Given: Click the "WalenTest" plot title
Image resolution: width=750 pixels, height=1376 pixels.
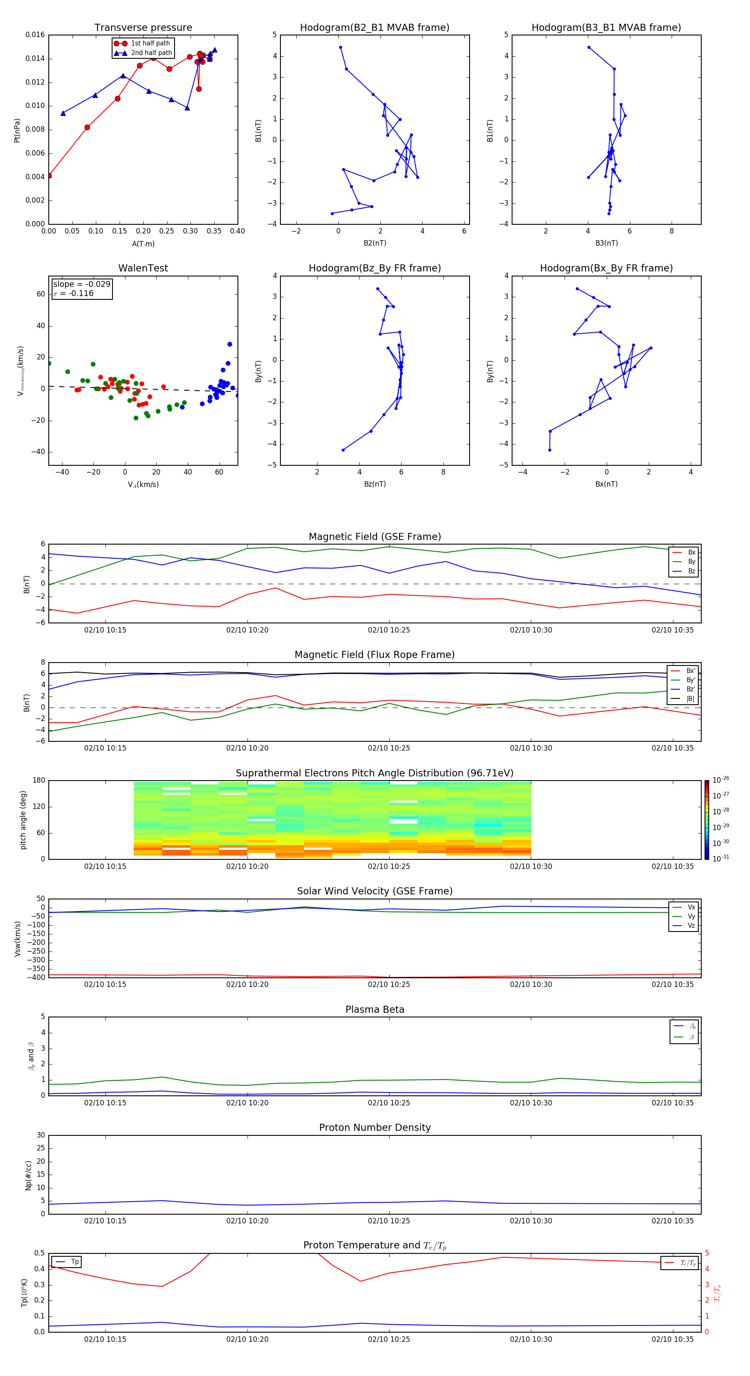Looking at the screenshot, I should click(x=143, y=268).
